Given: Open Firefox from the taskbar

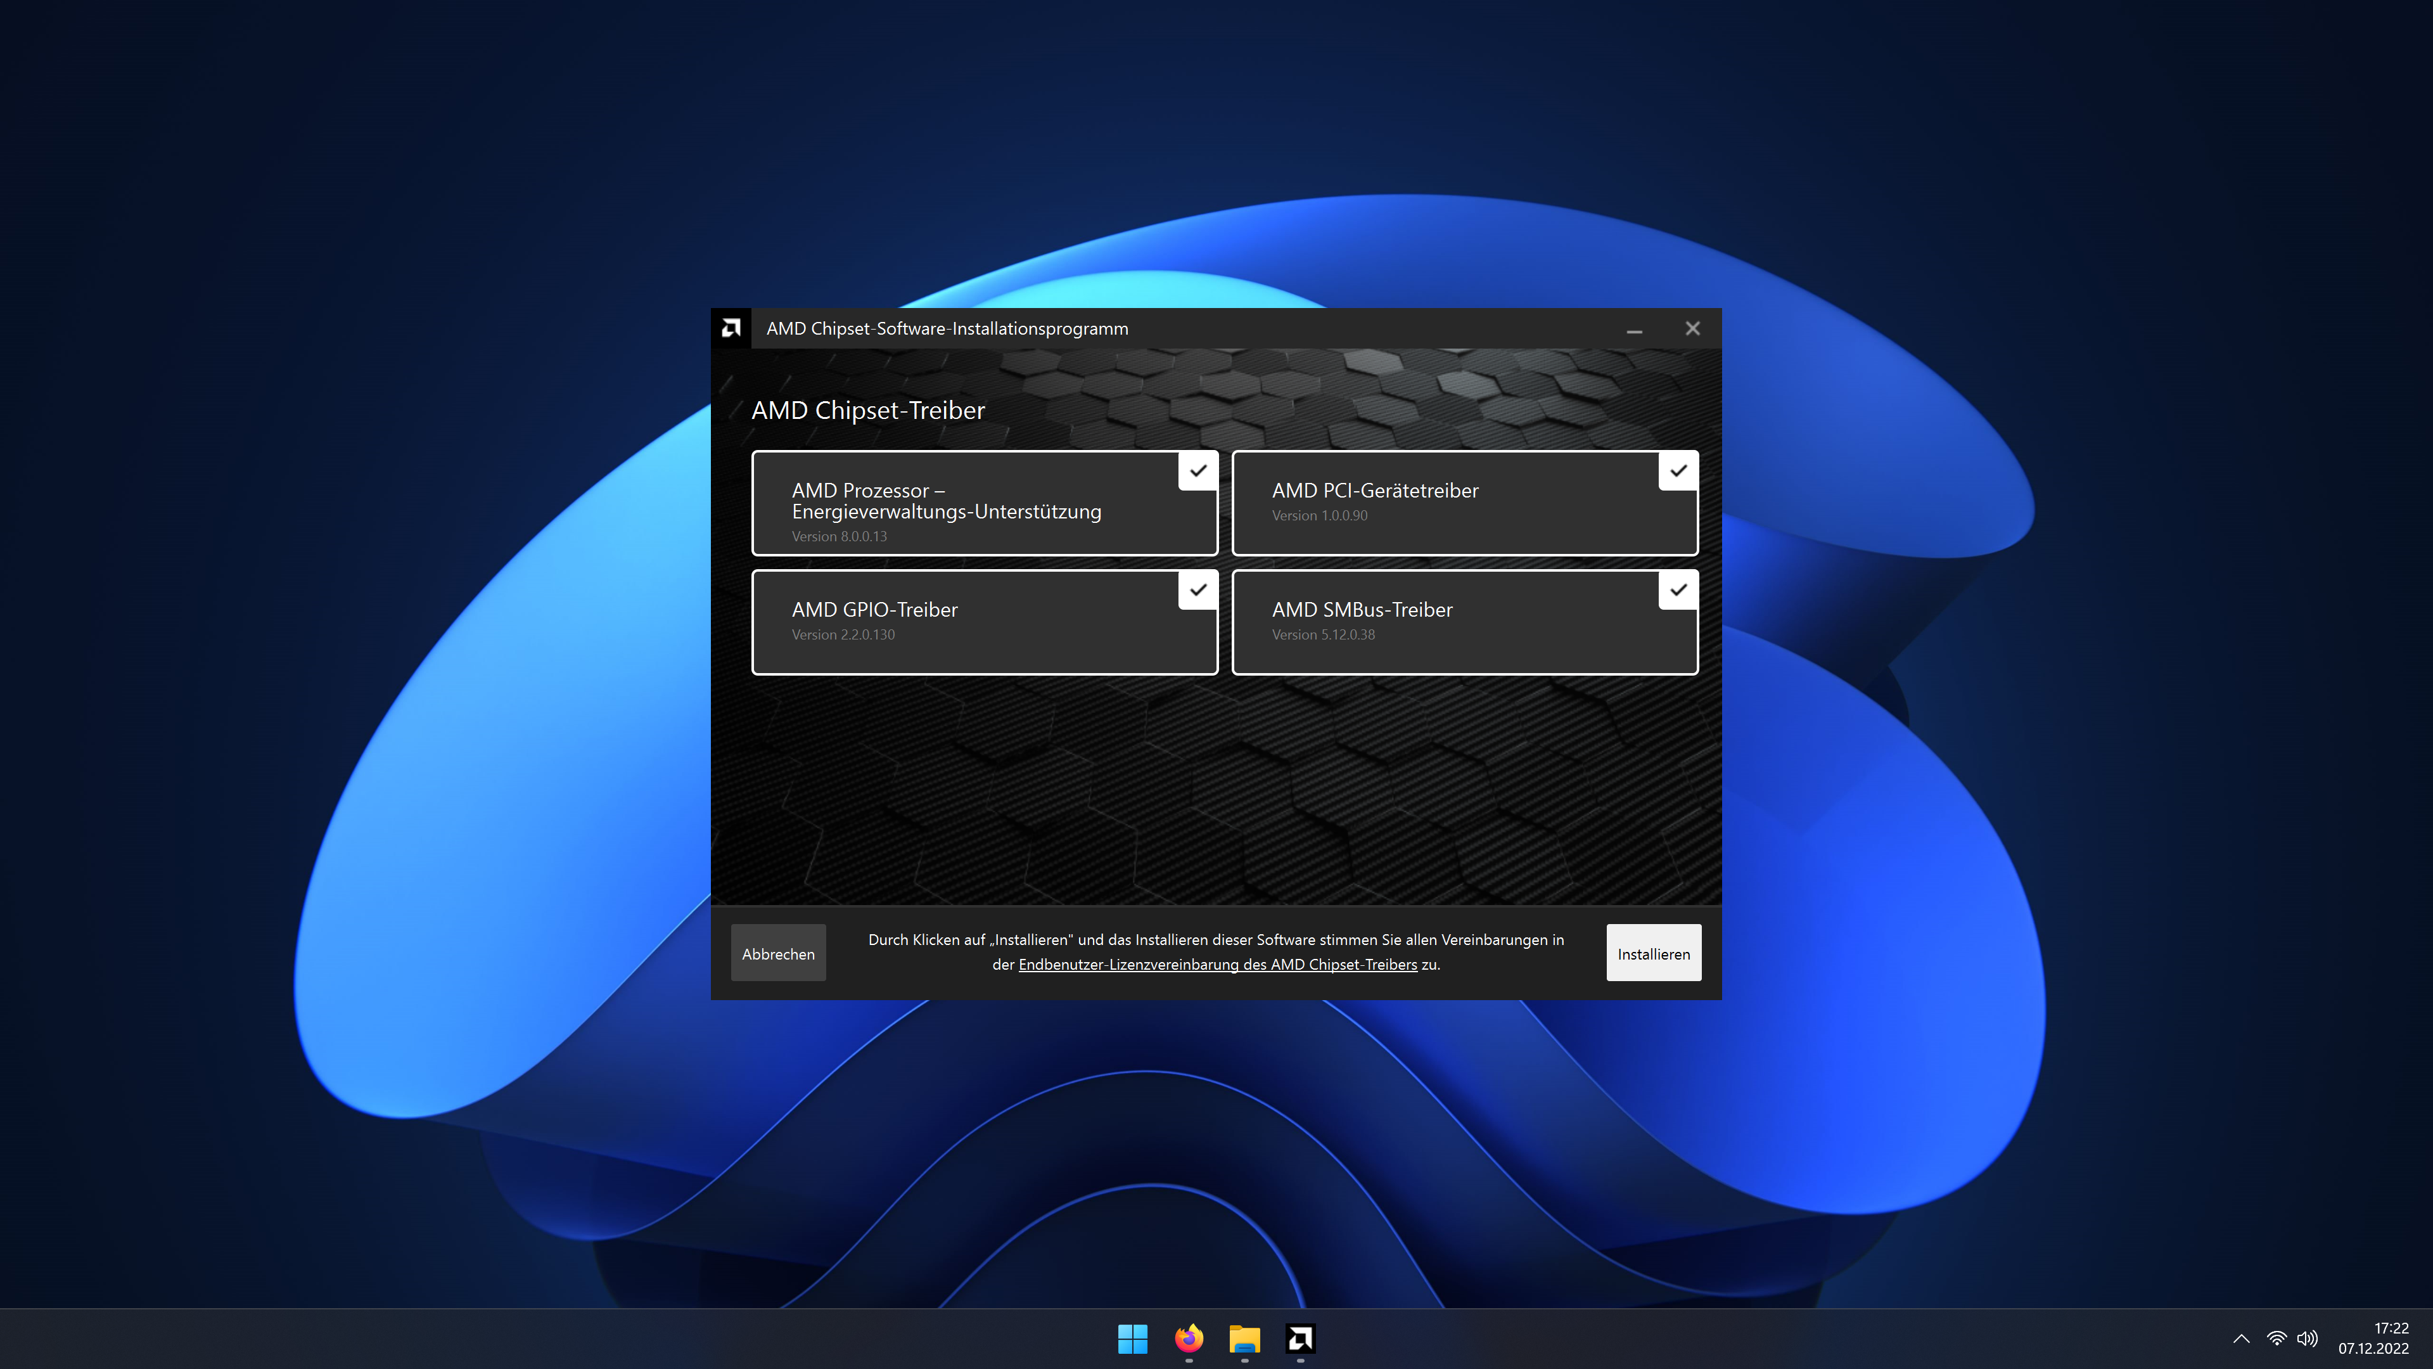Looking at the screenshot, I should [x=1188, y=1338].
